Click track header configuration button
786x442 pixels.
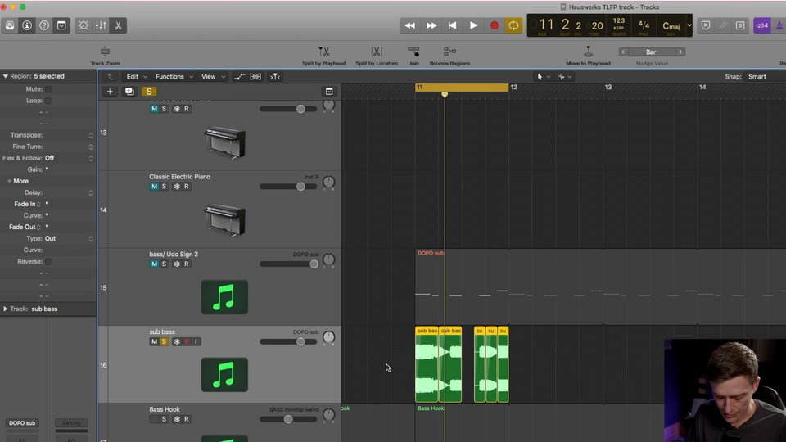329,91
